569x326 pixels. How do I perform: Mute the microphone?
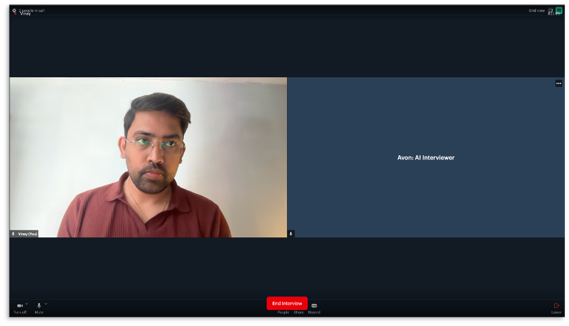click(x=39, y=306)
